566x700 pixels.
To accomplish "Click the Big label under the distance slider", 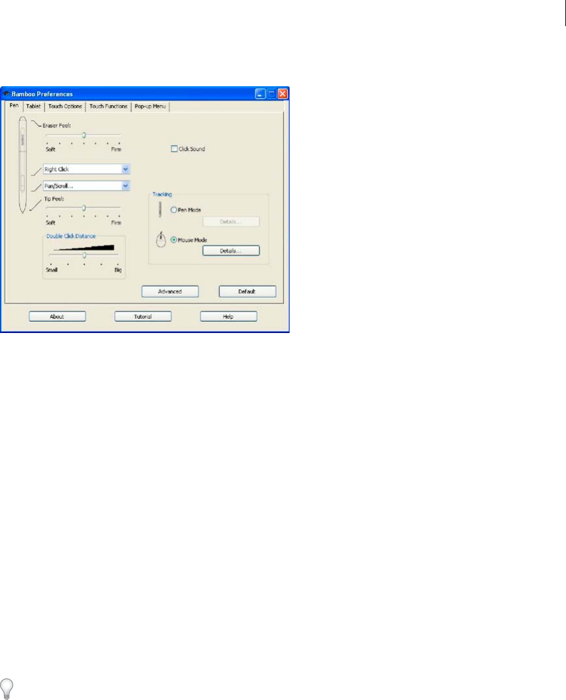I will coord(118,270).
